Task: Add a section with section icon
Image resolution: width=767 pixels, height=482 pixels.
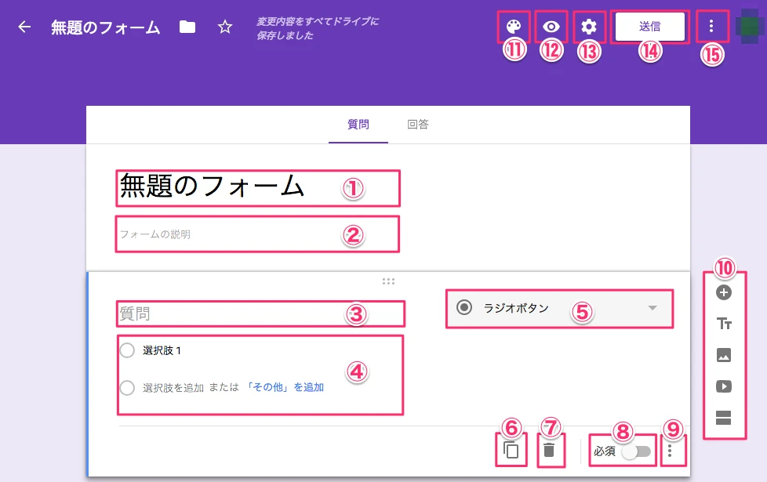Action: click(x=723, y=418)
